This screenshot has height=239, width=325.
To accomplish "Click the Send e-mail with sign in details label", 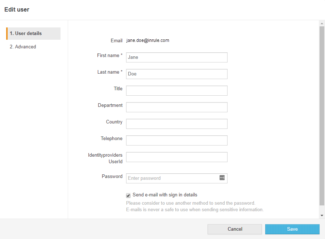I will [x=165, y=195].
